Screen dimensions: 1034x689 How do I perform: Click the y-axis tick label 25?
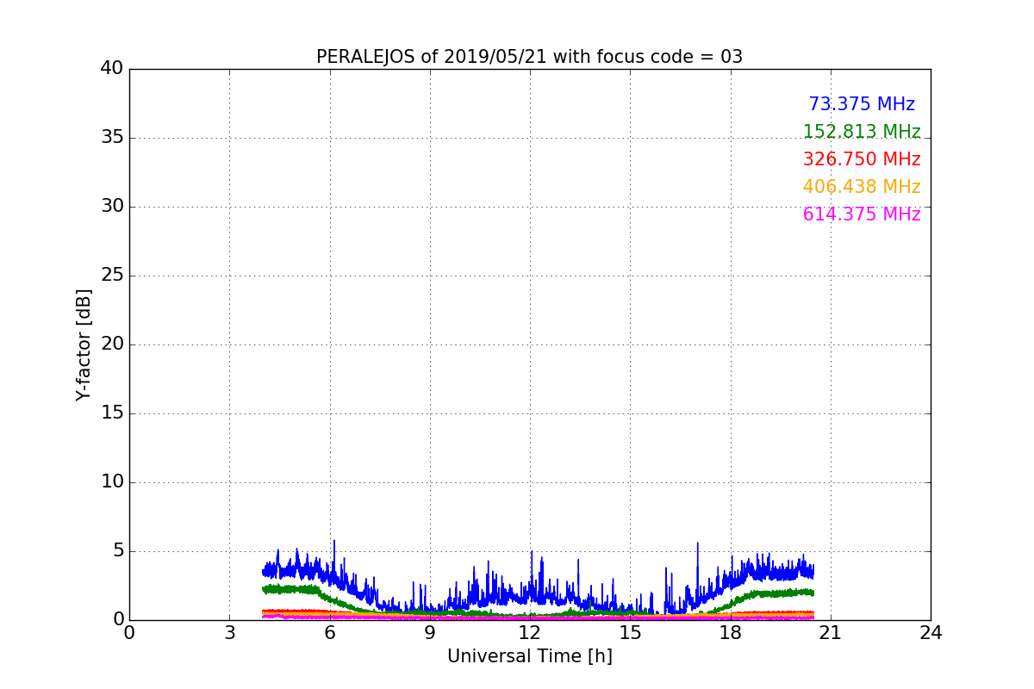112,276
